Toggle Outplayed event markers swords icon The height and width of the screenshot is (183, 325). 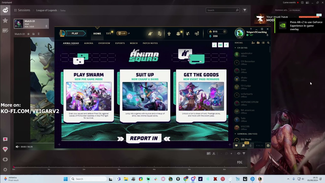(x=240, y=162)
